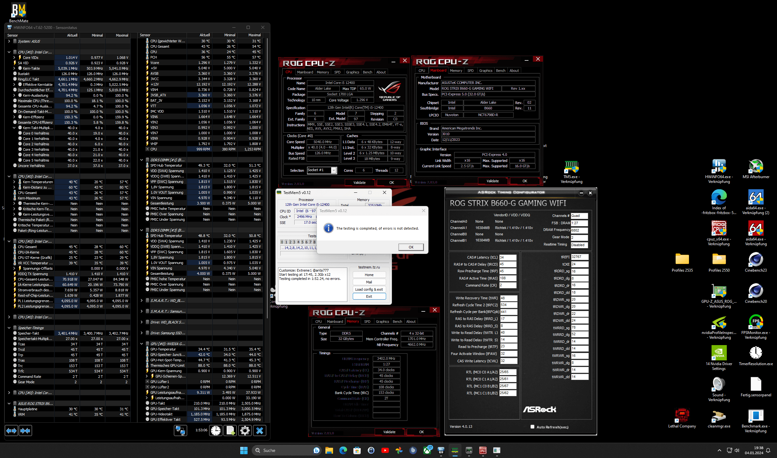Collapse DDR5 DIMM [#3] sensor group

142,230
